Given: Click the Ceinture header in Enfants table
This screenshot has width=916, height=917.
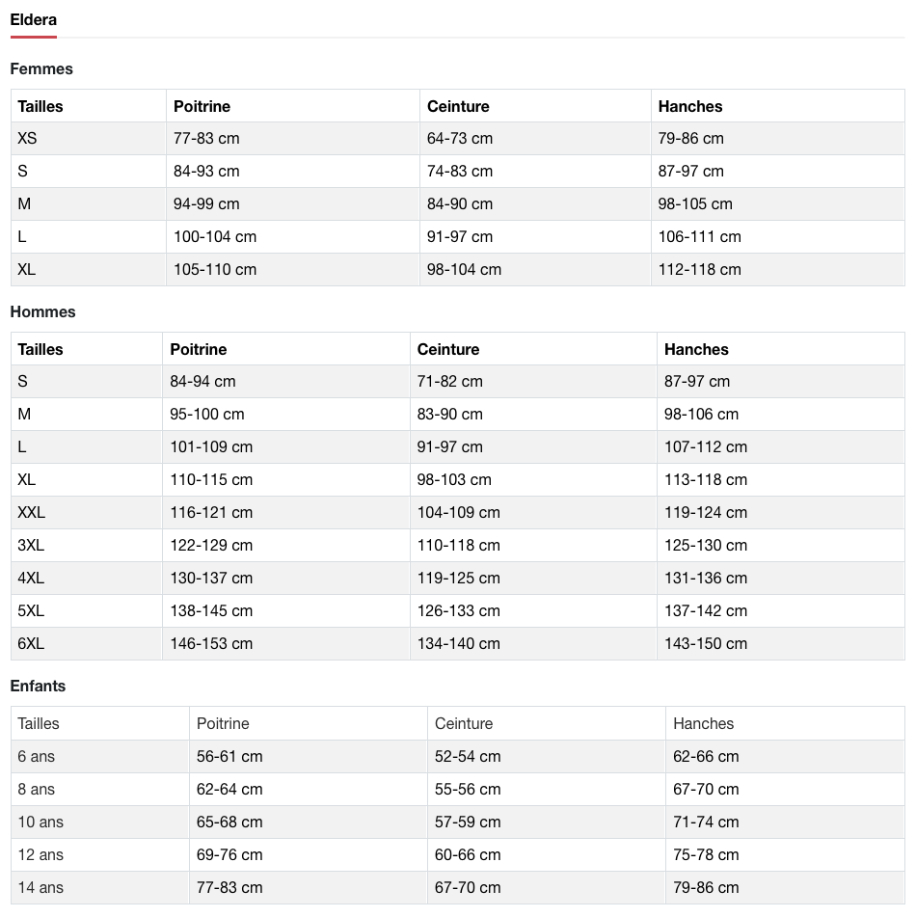Looking at the screenshot, I should point(464,723).
